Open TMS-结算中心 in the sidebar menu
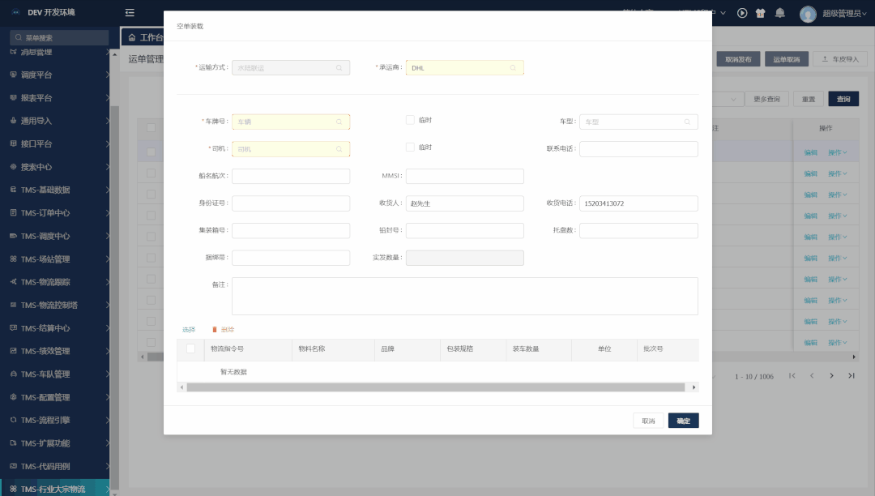Screen dimensions: 875x496 click(57, 328)
